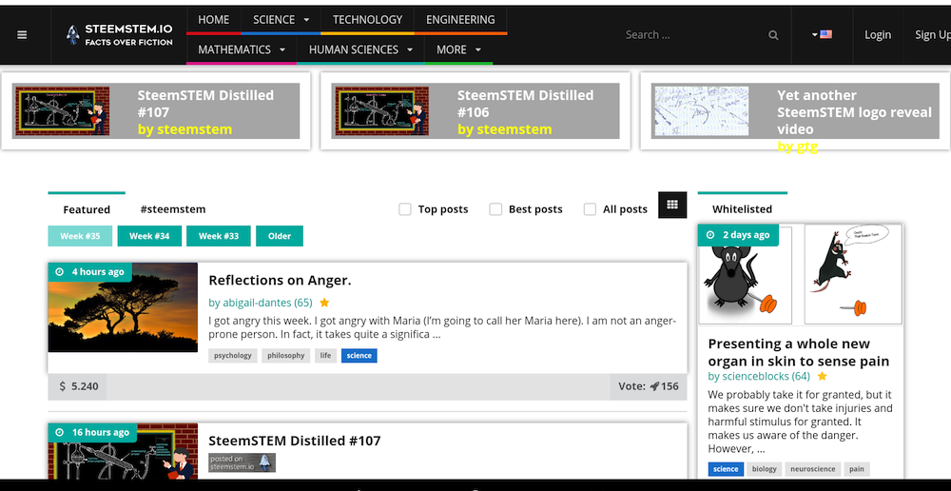Click science tag under Reflections on Anger
The image size is (951, 491).
pos(359,356)
